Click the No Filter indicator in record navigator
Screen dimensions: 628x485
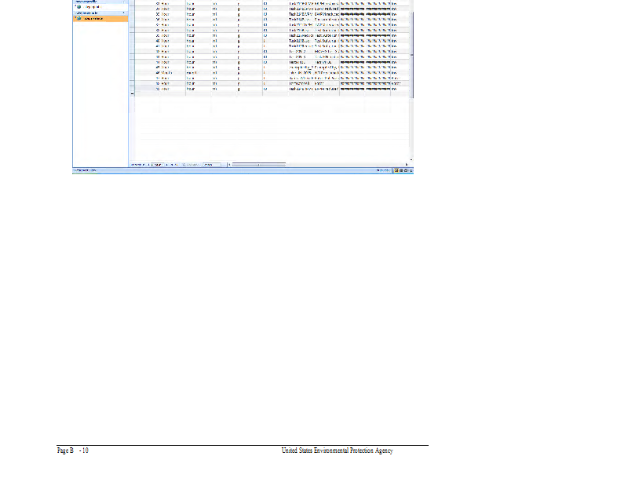coord(190,165)
